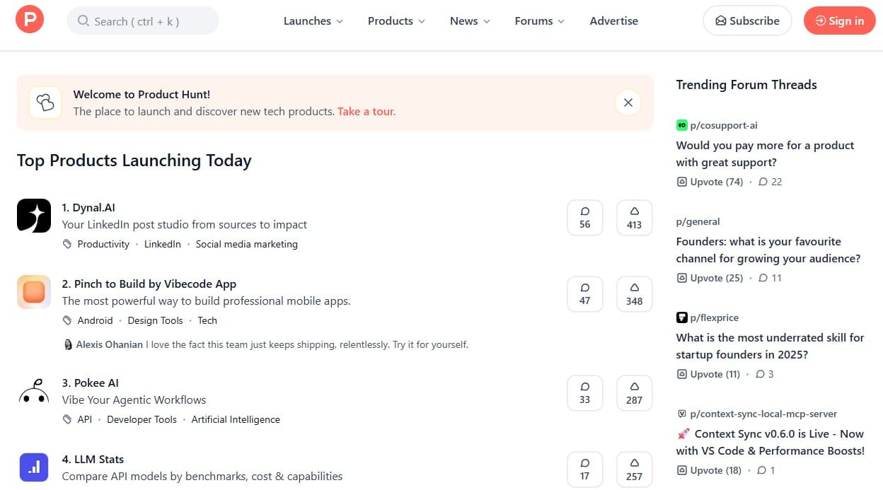Expand the Forums dropdown

point(539,21)
